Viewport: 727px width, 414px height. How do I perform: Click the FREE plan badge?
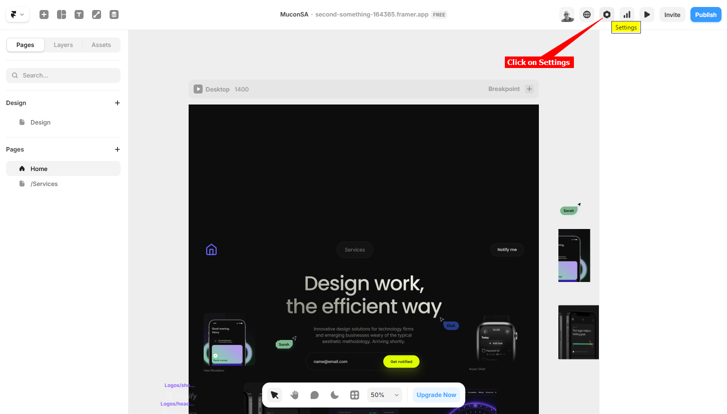[439, 14]
